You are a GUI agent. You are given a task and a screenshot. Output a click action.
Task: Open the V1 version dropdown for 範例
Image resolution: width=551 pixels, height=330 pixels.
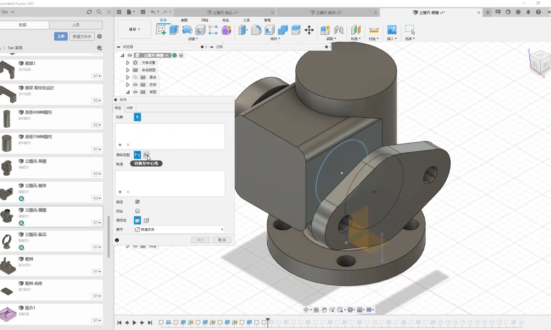point(97,272)
